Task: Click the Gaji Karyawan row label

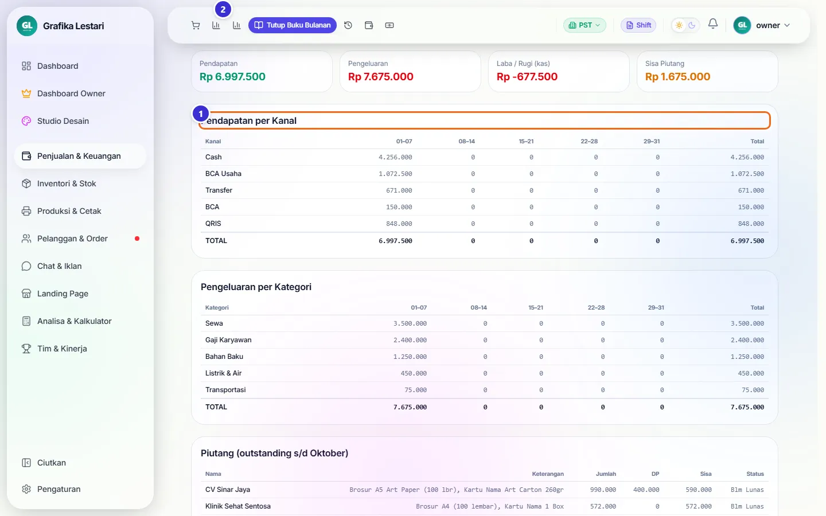Action: [228, 340]
